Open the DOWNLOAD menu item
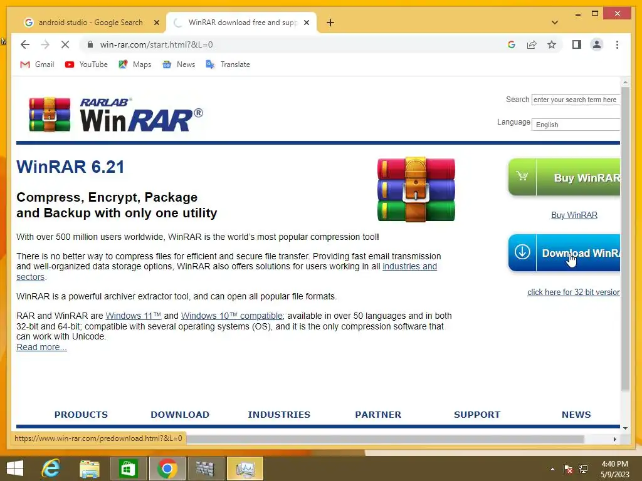The width and height of the screenshot is (642, 481). coord(180,415)
